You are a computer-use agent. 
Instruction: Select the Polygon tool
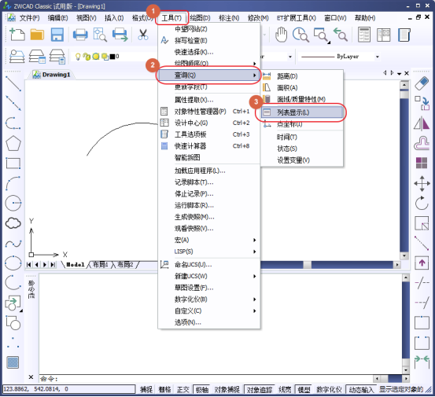pyautogui.click(x=13, y=143)
